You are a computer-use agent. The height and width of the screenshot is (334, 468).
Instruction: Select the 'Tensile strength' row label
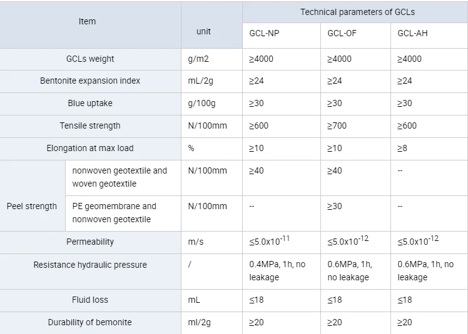(90, 126)
